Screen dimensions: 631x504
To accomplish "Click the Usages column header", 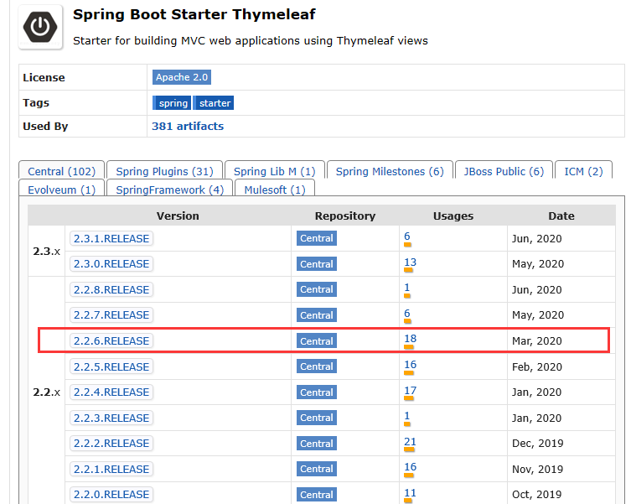I will (453, 216).
